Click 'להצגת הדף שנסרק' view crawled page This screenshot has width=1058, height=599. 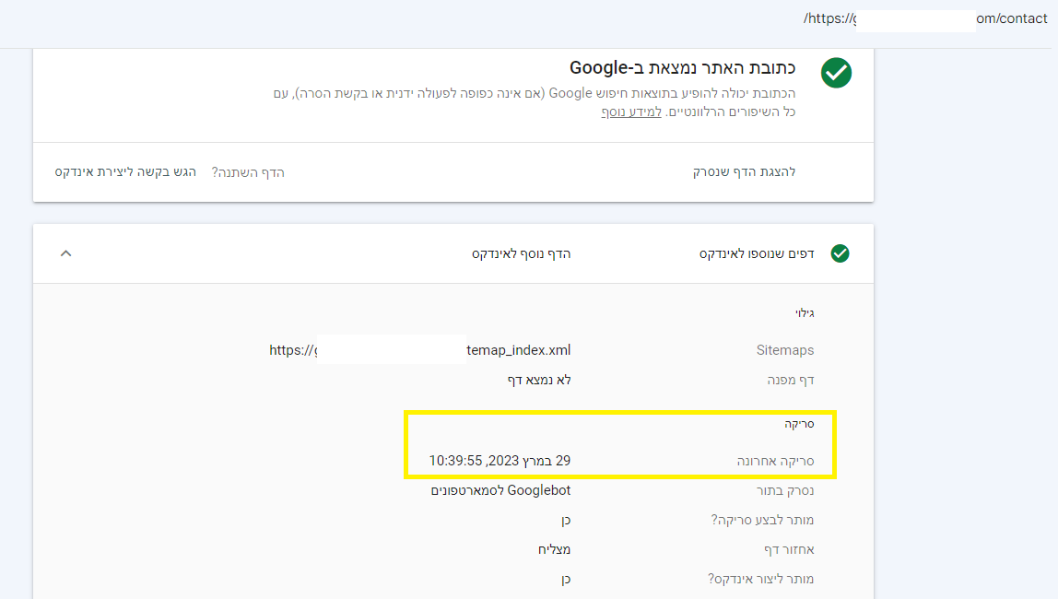click(745, 172)
